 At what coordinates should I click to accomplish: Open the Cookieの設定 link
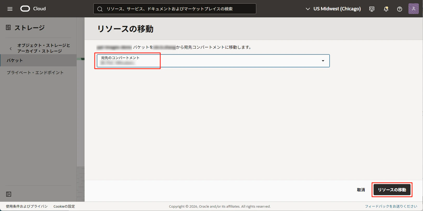[64, 206]
